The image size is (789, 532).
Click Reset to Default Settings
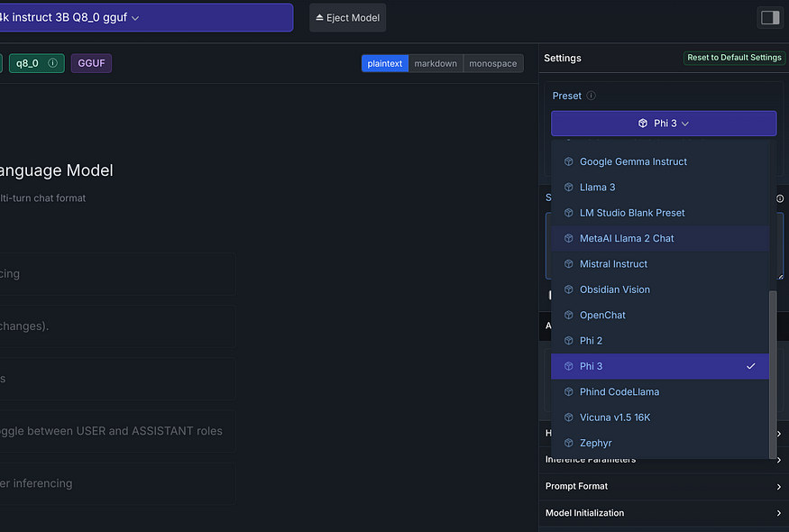[x=734, y=58]
